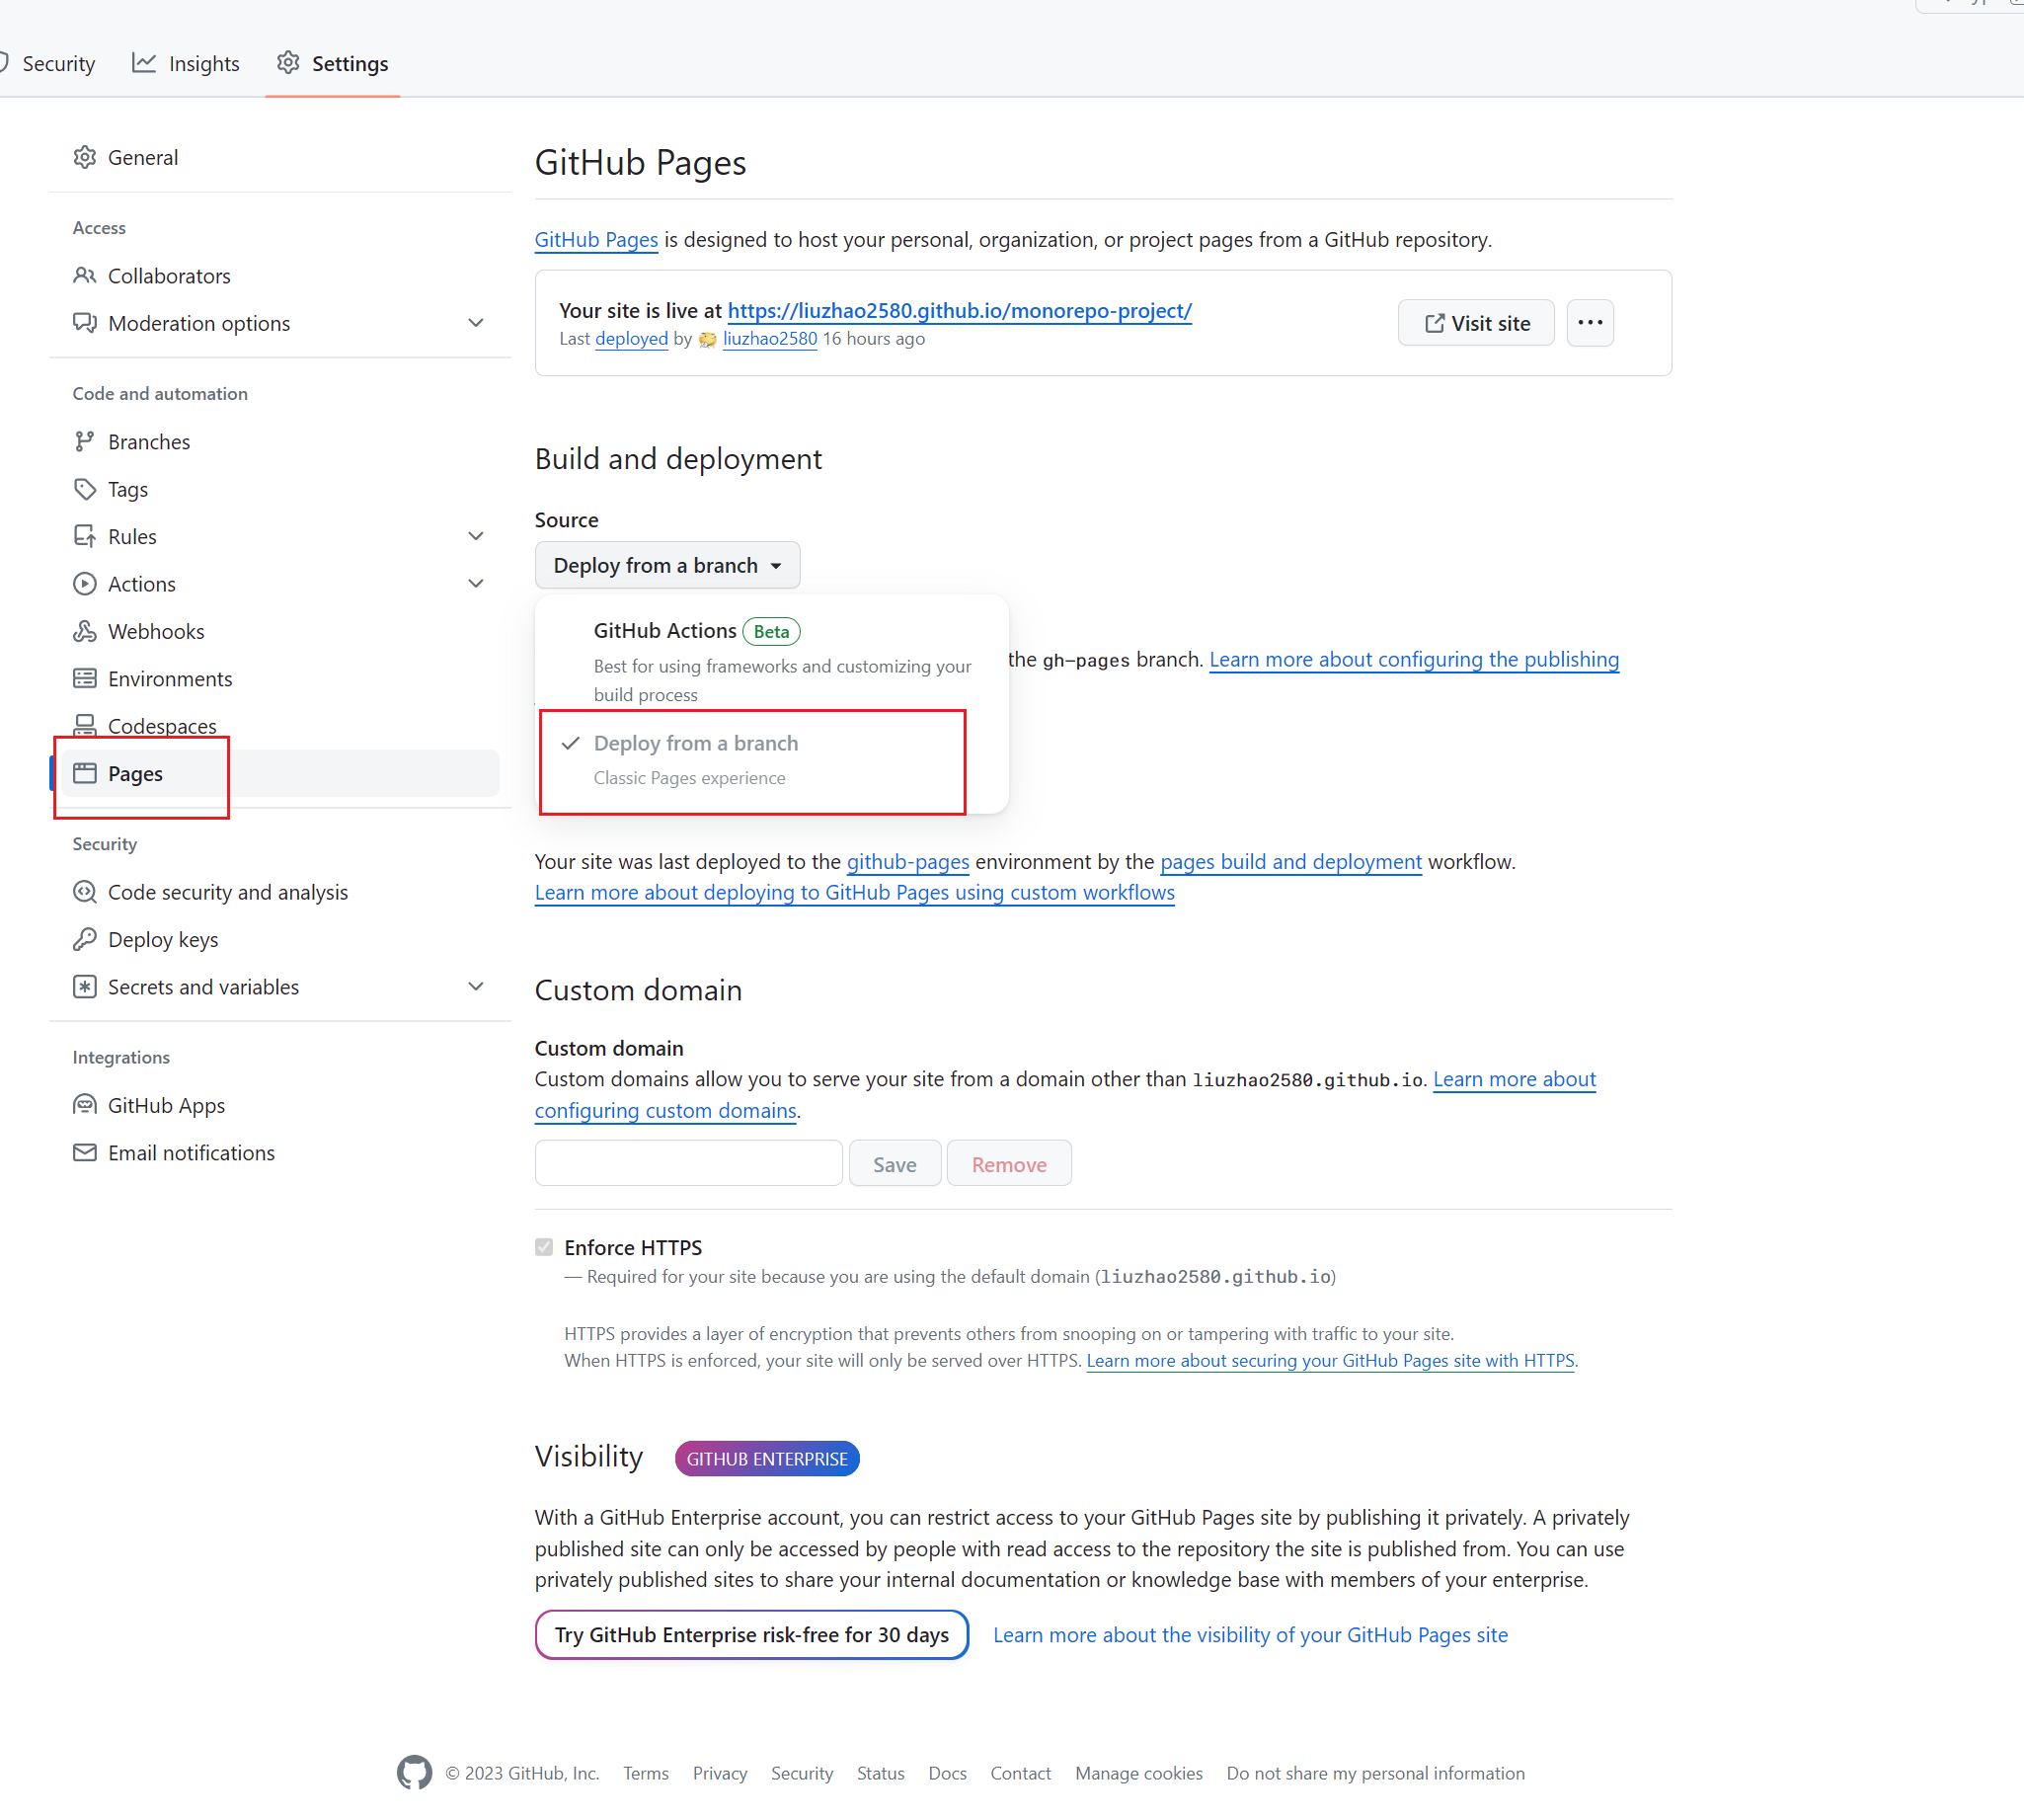The width and height of the screenshot is (2024, 1819).
Task: Click the Codespaces icon
Action: (x=85, y=725)
